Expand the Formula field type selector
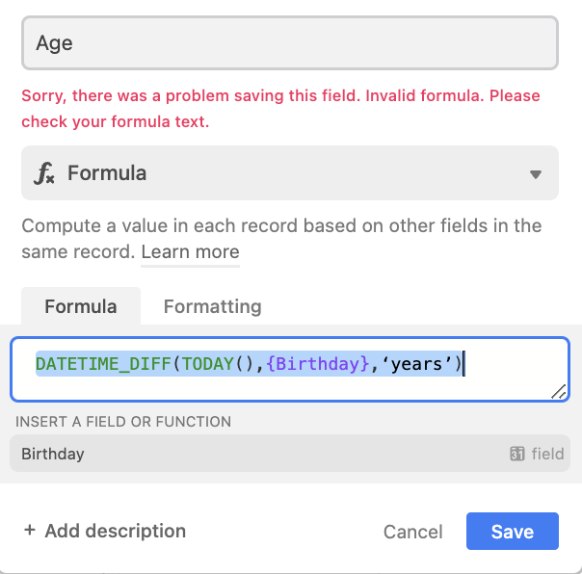This screenshot has width=582, height=574. [x=290, y=173]
